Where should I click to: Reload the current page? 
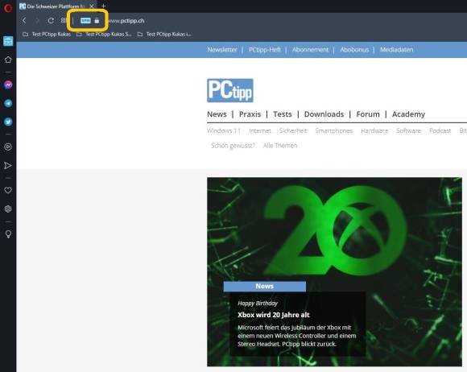coord(51,21)
